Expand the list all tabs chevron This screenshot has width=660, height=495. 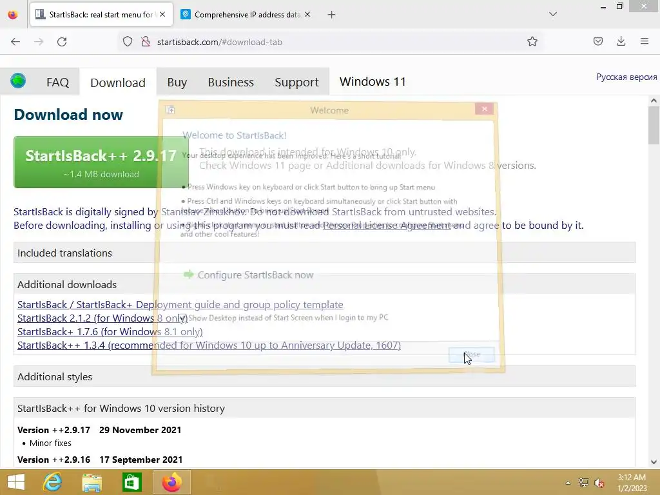coord(552,14)
